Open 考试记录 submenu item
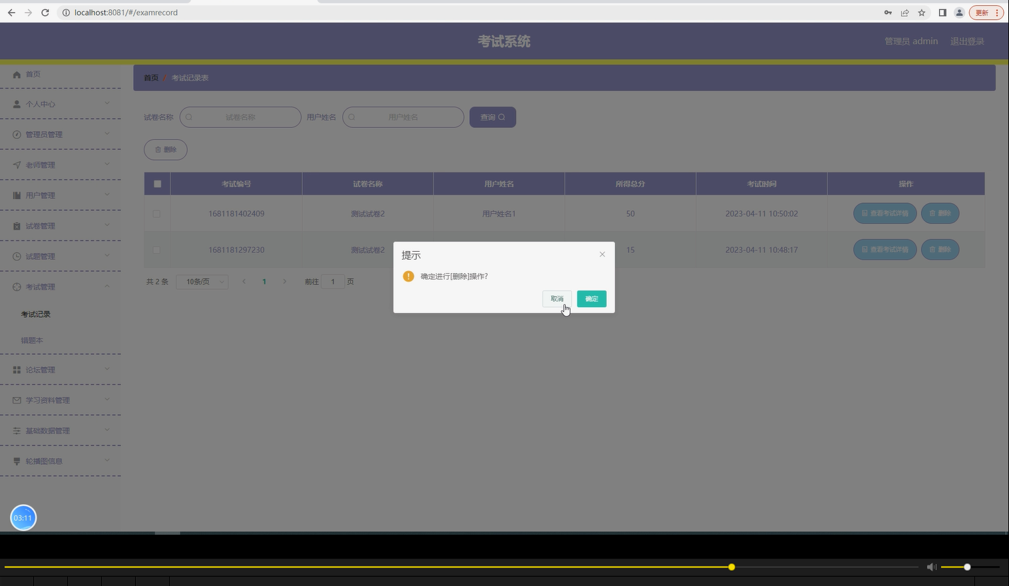The height and width of the screenshot is (586, 1009). (x=35, y=314)
